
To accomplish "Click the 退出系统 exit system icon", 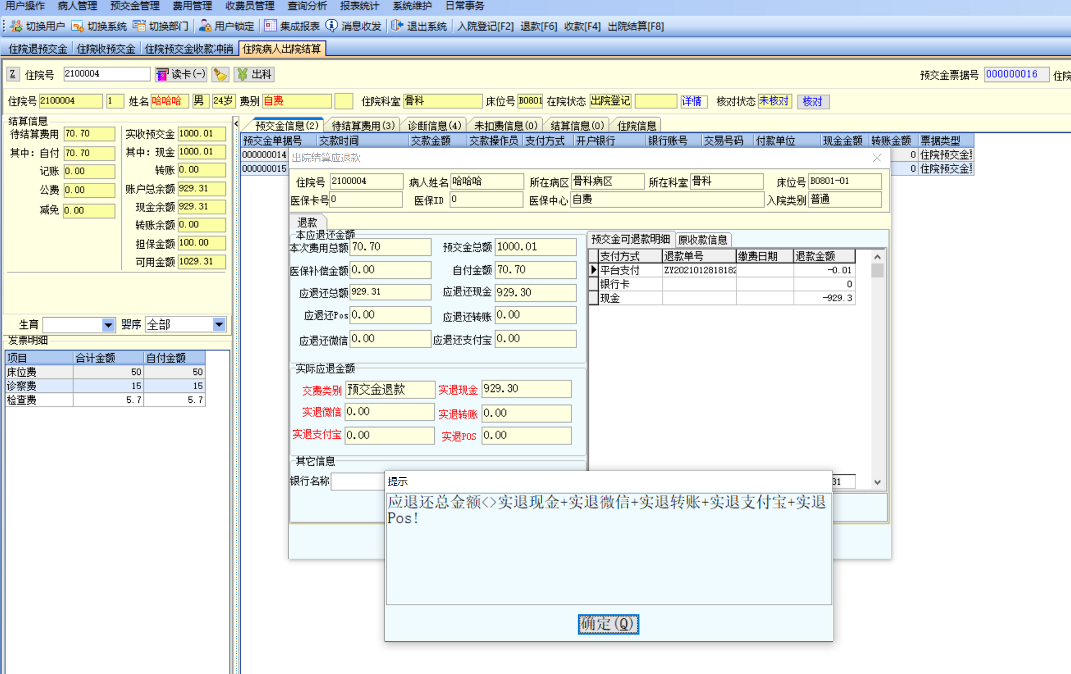I will tap(397, 26).
